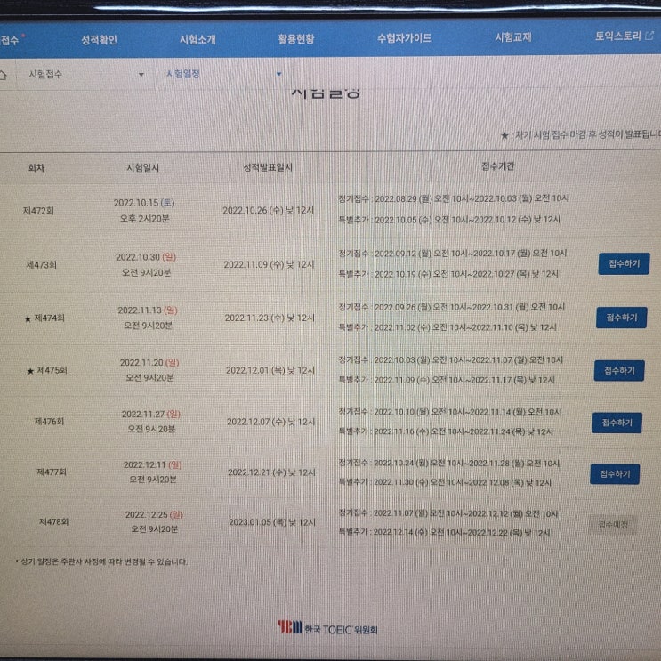
Task: Click 특별추가 period starting 2022.10.19
Action: click(448, 274)
